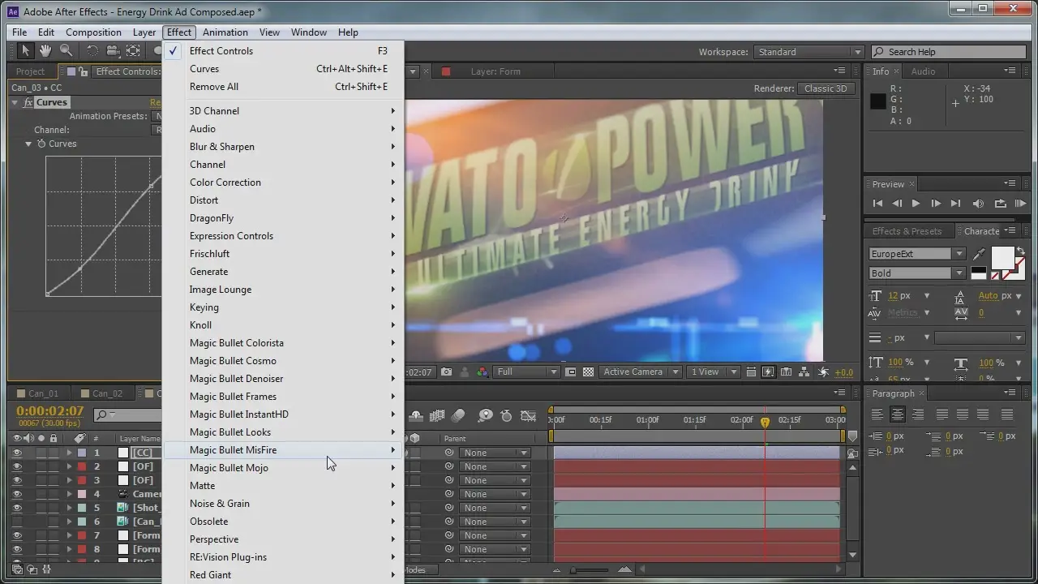Center-align text in Paragraph panel
Screen dimensions: 1038x584
[897, 414]
